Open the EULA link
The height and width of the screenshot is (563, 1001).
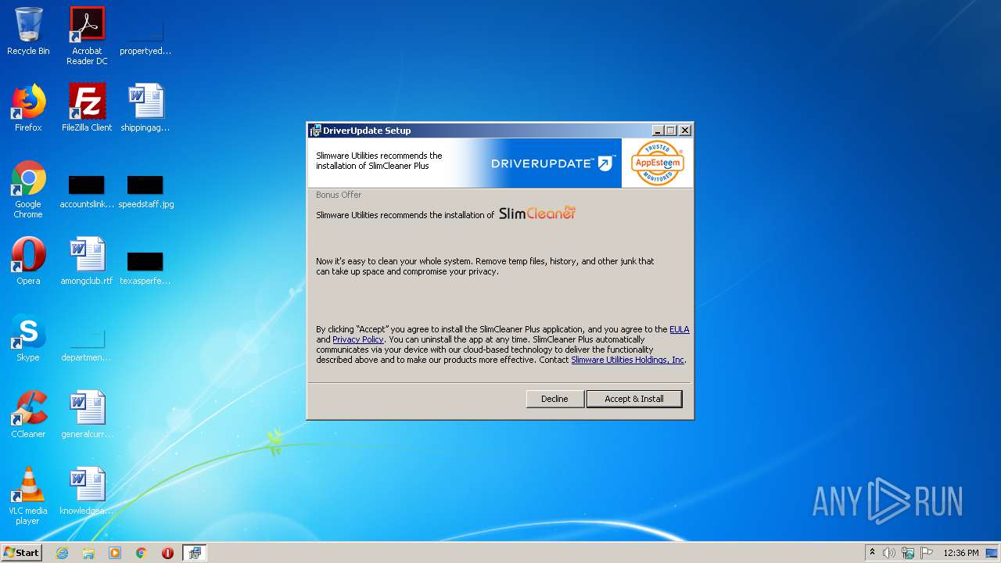(680, 329)
